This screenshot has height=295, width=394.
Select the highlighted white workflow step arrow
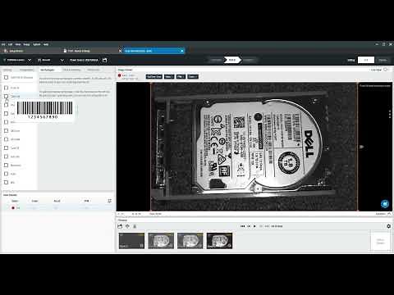click(232, 60)
